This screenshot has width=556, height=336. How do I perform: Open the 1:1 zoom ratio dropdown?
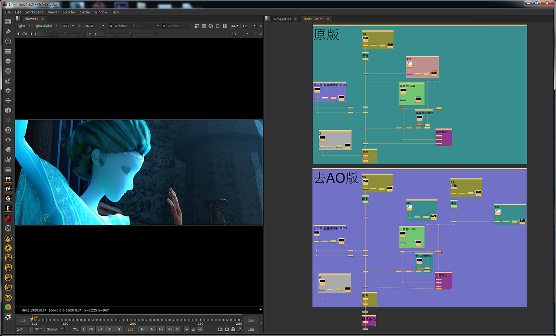coord(248,26)
